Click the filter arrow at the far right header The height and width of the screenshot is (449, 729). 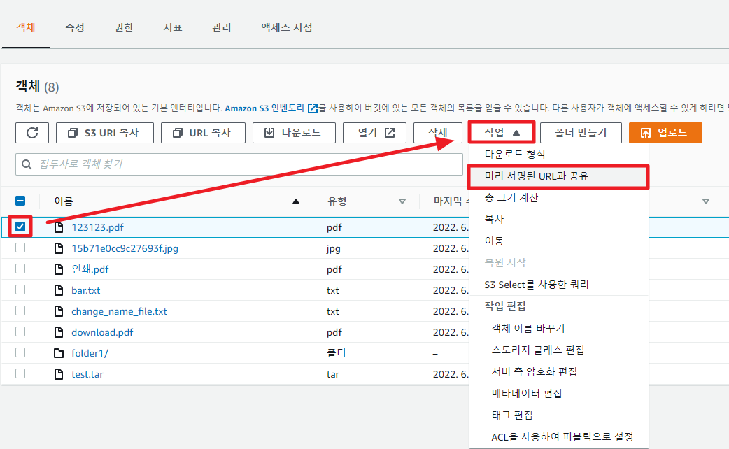click(706, 201)
